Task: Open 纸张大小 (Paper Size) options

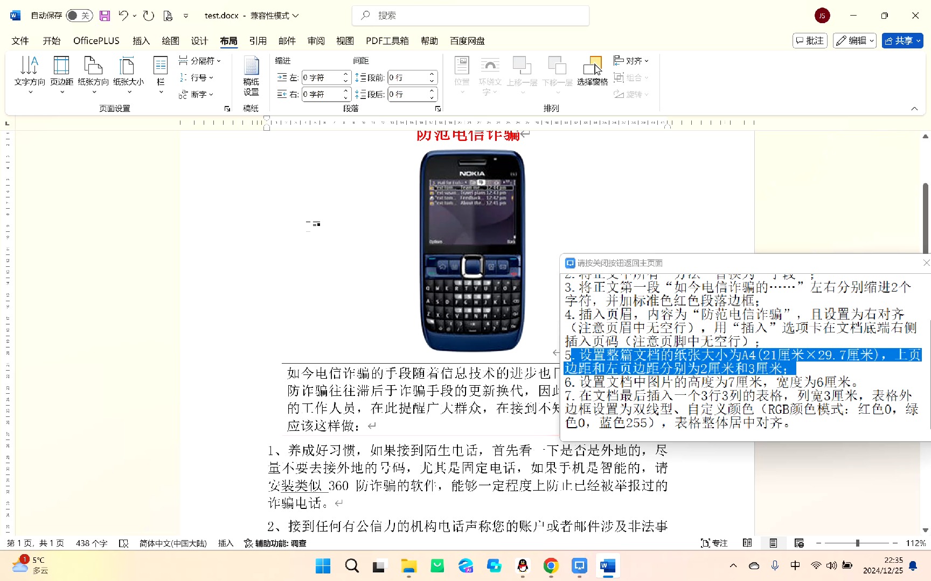Action: click(x=128, y=74)
